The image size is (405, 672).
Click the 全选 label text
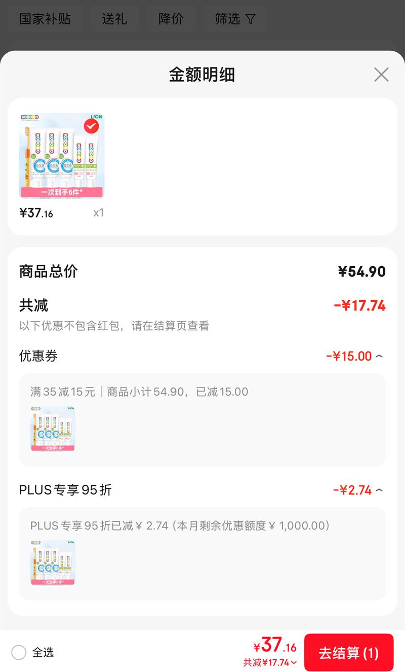pyautogui.click(x=43, y=652)
